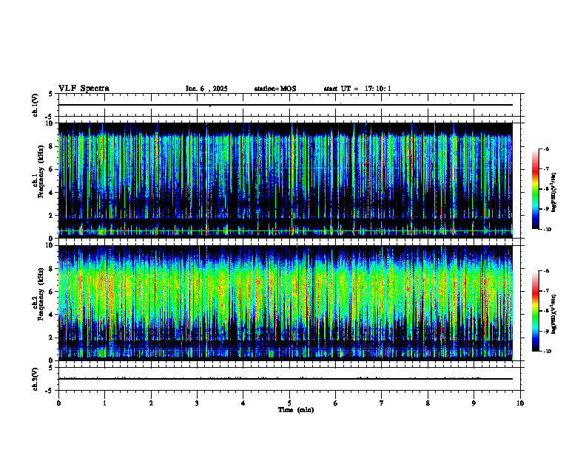Viewport: 586px width, 452px height.
Task: Click the "Time (min)" axis label
Action: pos(296,410)
